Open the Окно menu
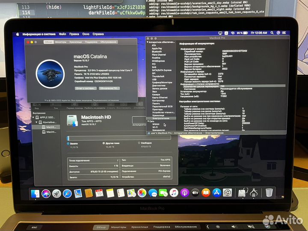Screen dimensions: 308x231 (x=86, y=34)
